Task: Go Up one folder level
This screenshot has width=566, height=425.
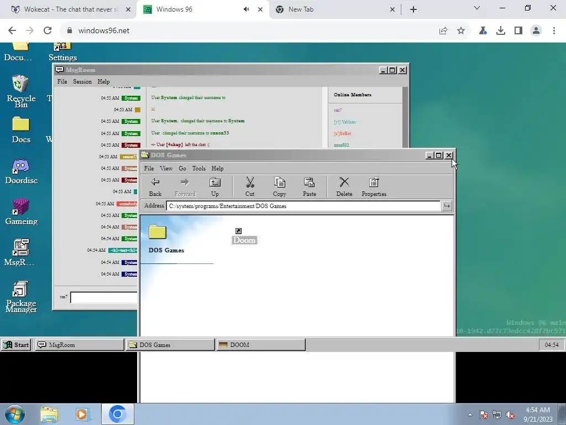Action: click(x=215, y=186)
